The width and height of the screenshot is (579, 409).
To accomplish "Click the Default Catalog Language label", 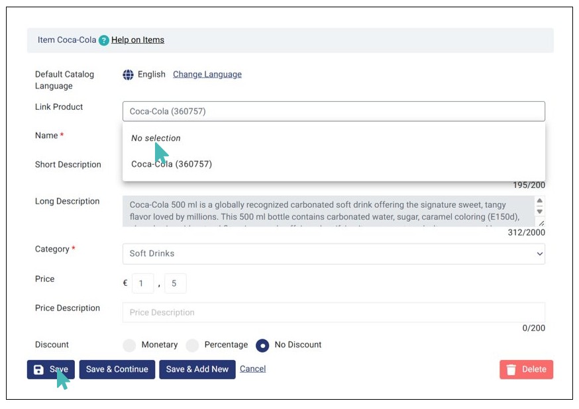I will click(65, 80).
